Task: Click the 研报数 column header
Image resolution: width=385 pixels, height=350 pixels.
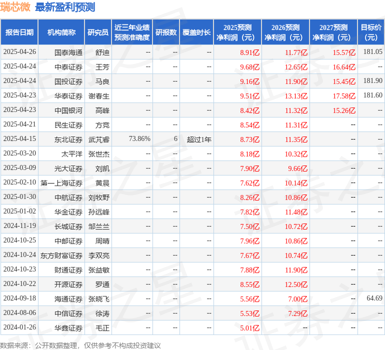Action: point(166,32)
